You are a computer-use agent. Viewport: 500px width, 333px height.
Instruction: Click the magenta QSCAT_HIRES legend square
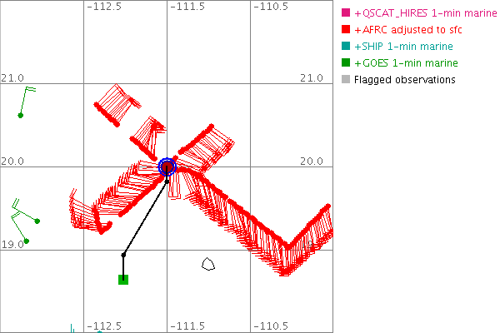pyautogui.click(x=347, y=13)
